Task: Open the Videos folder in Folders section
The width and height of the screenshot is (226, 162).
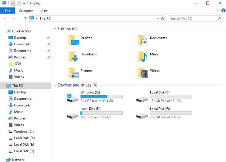Action: [x=142, y=72]
